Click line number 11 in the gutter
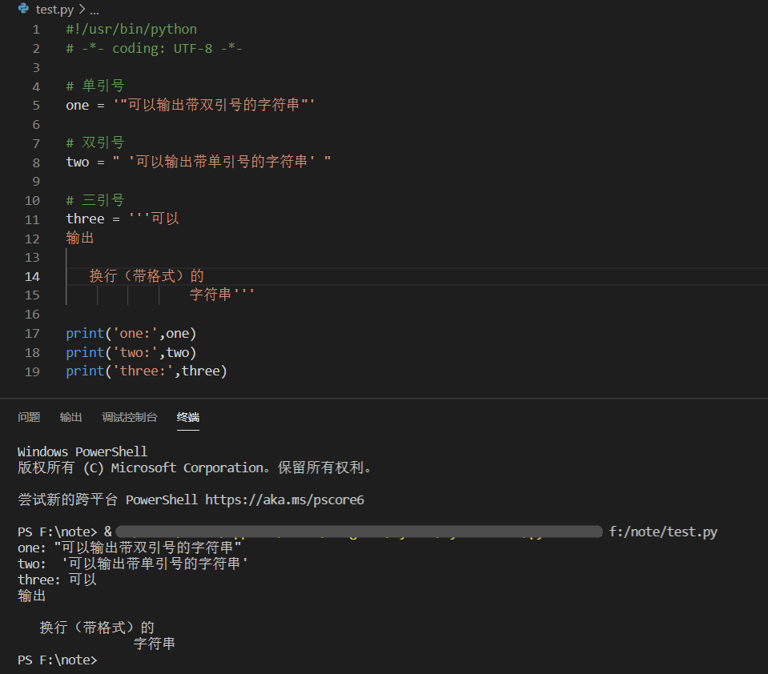The height and width of the screenshot is (674, 768). 32,219
